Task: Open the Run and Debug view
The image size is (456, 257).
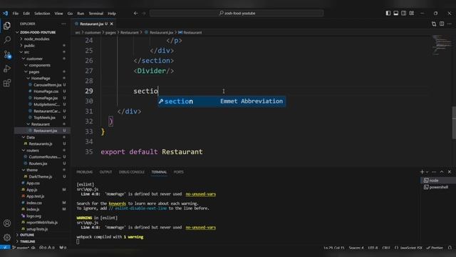Action: pos(7,69)
